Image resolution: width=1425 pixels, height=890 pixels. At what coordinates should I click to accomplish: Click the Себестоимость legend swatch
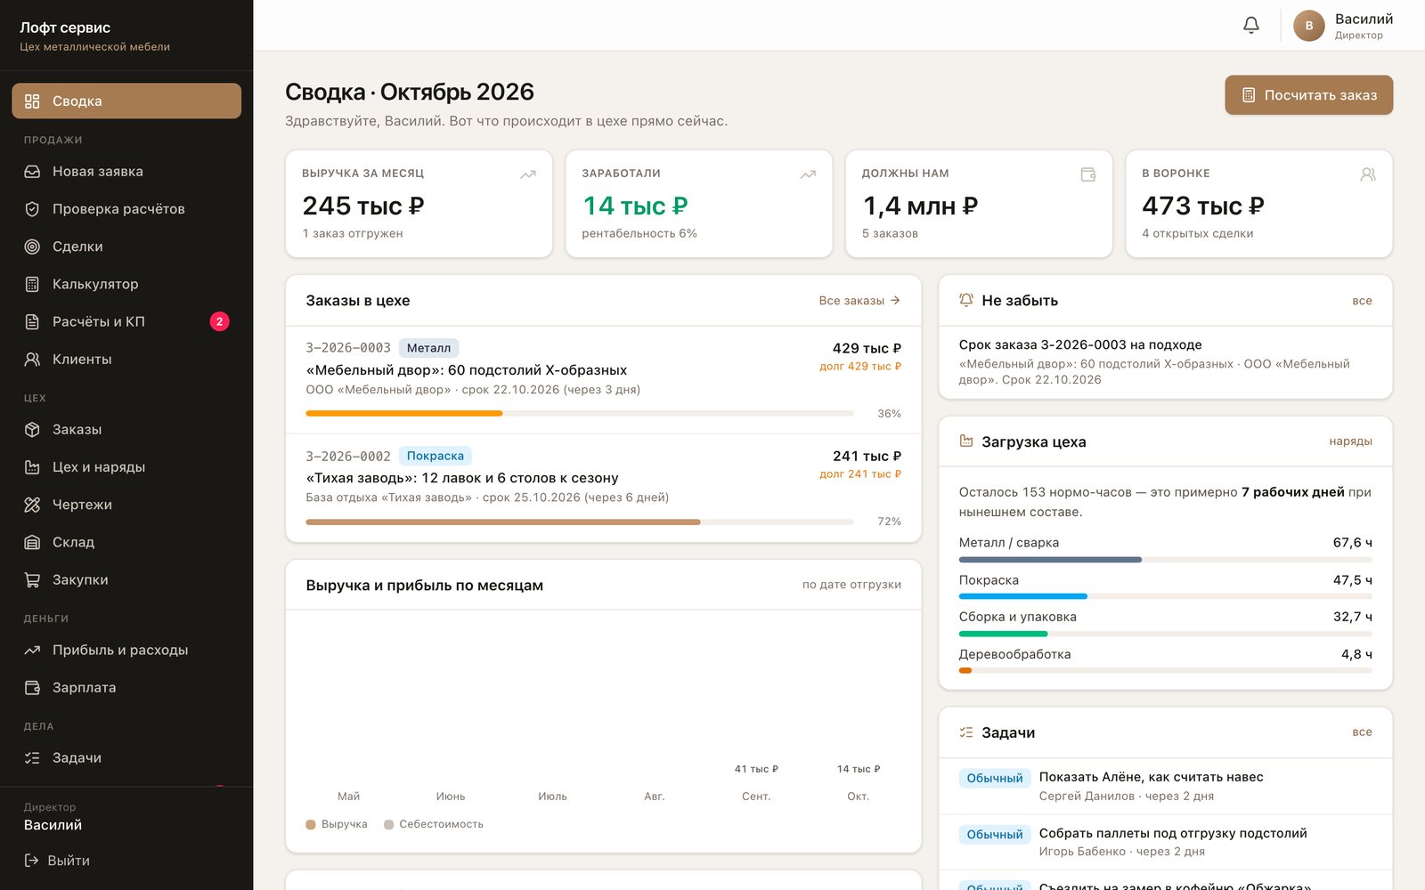point(388,824)
